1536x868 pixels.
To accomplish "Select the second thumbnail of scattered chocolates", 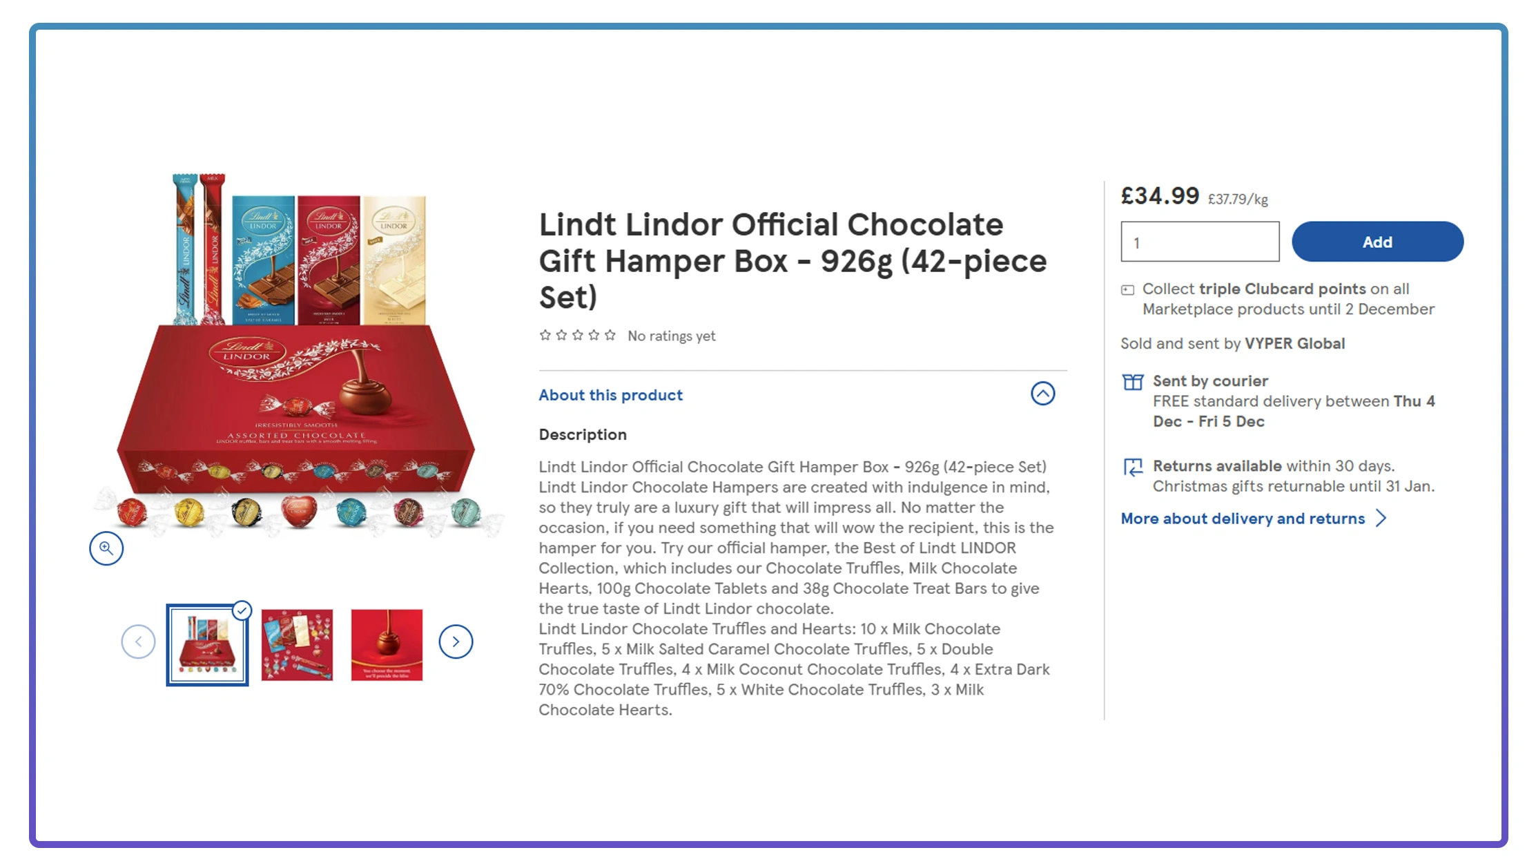I will click(297, 644).
